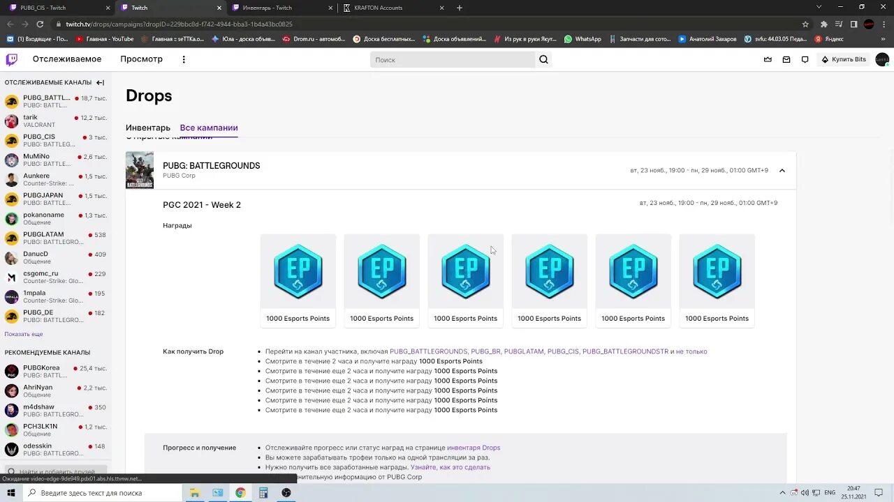Image resolution: width=894 pixels, height=502 pixels.
Task: Open the three-dot menu beside Просмотр
Action: point(184,59)
